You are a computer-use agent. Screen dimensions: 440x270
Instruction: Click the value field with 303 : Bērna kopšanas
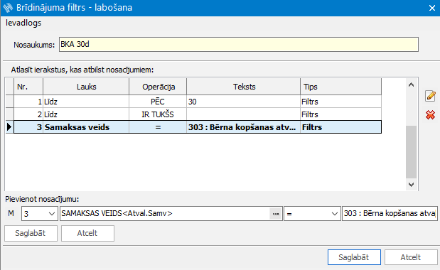(390, 214)
